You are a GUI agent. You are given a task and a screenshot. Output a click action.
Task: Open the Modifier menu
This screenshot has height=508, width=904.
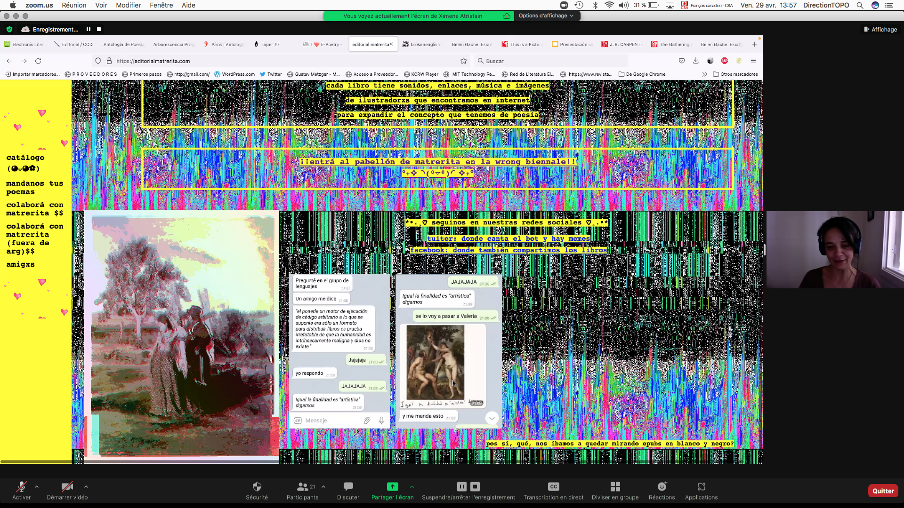[x=129, y=5]
